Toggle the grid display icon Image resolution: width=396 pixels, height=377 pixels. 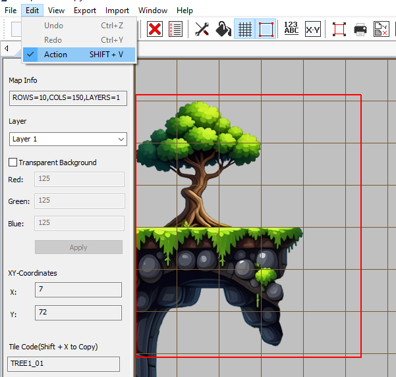pos(244,29)
